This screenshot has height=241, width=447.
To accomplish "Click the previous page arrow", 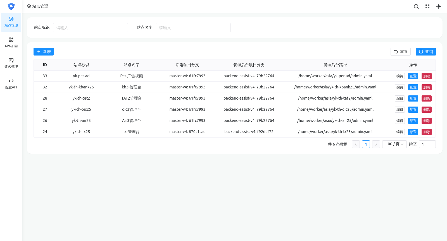I will coord(356,144).
